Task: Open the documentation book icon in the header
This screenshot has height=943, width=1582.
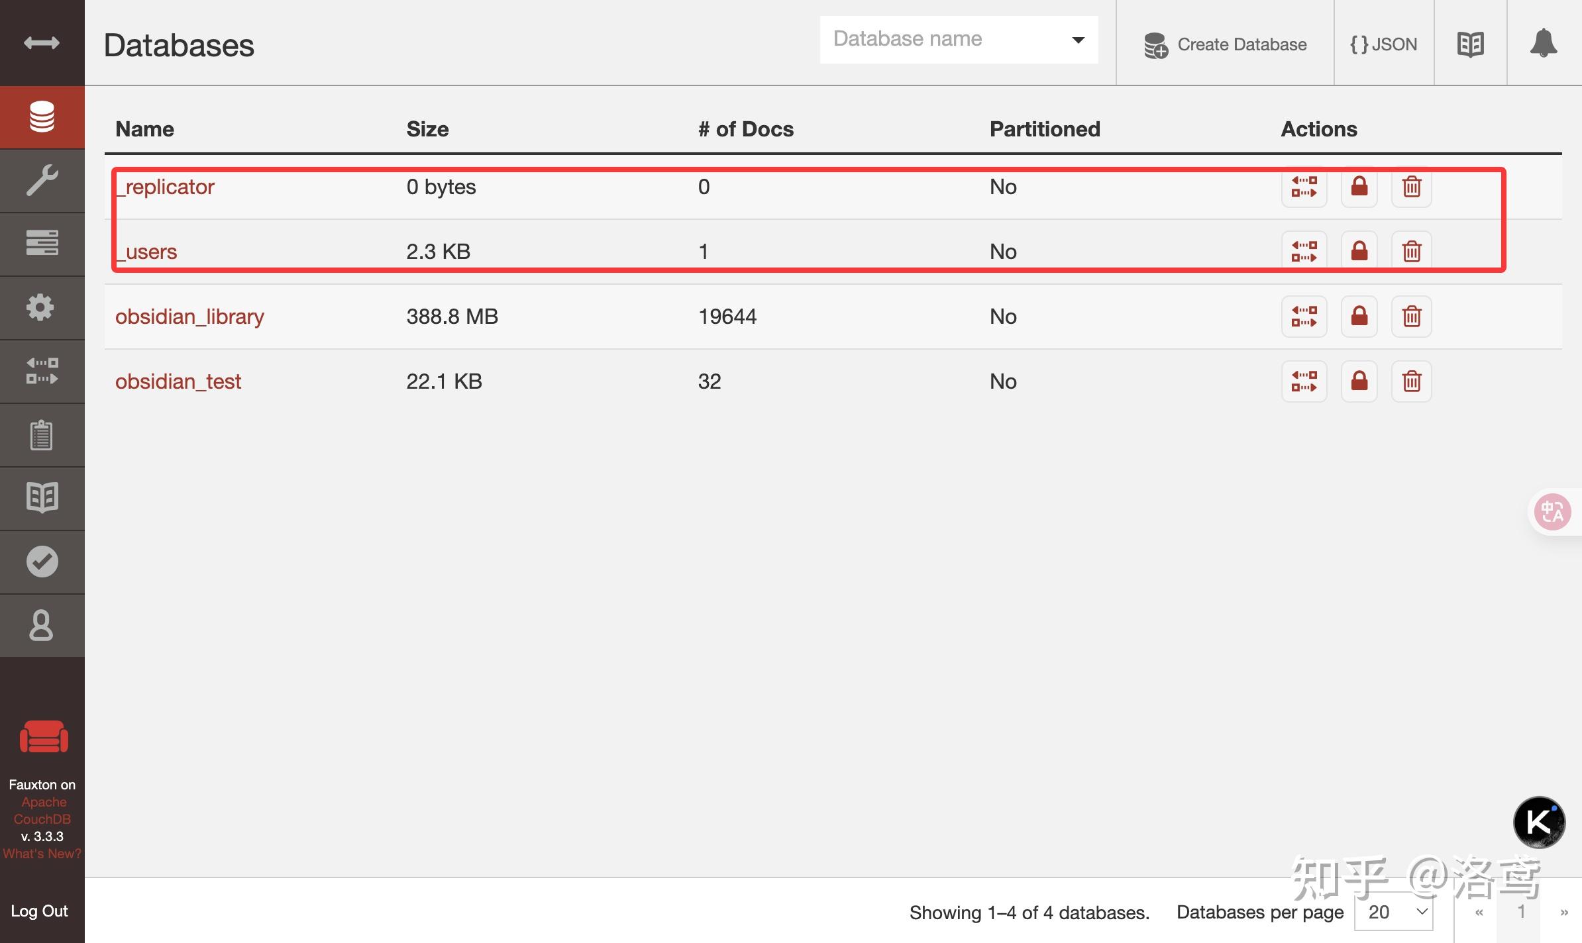Action: pos(1470,44)
